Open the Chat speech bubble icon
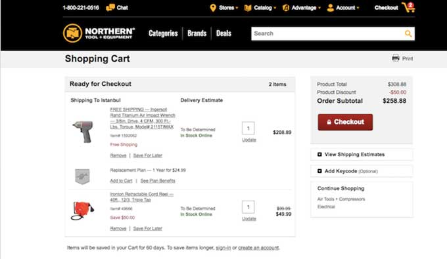The width and height of the screenshot is (447, 259). 110,8
